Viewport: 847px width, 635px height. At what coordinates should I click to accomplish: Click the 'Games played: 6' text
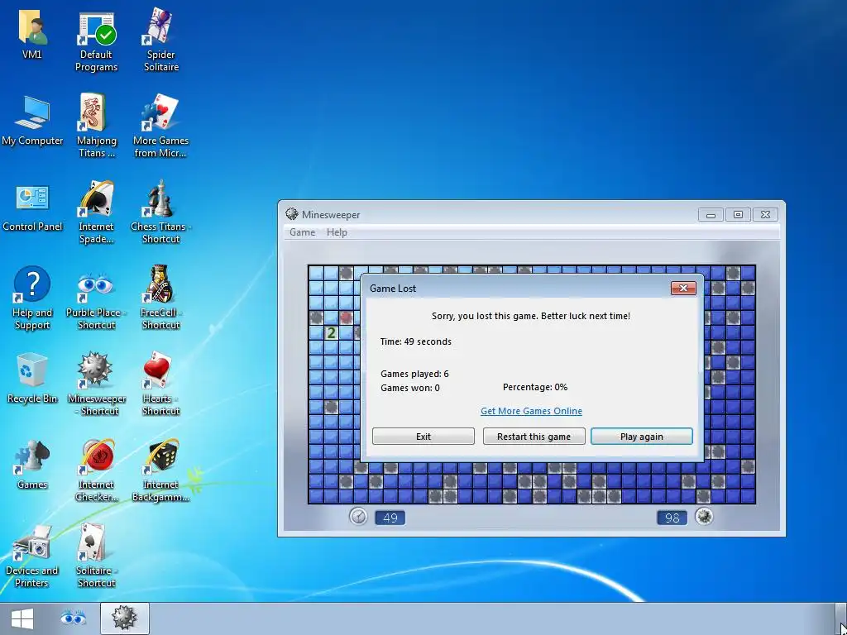coord(414,374)
